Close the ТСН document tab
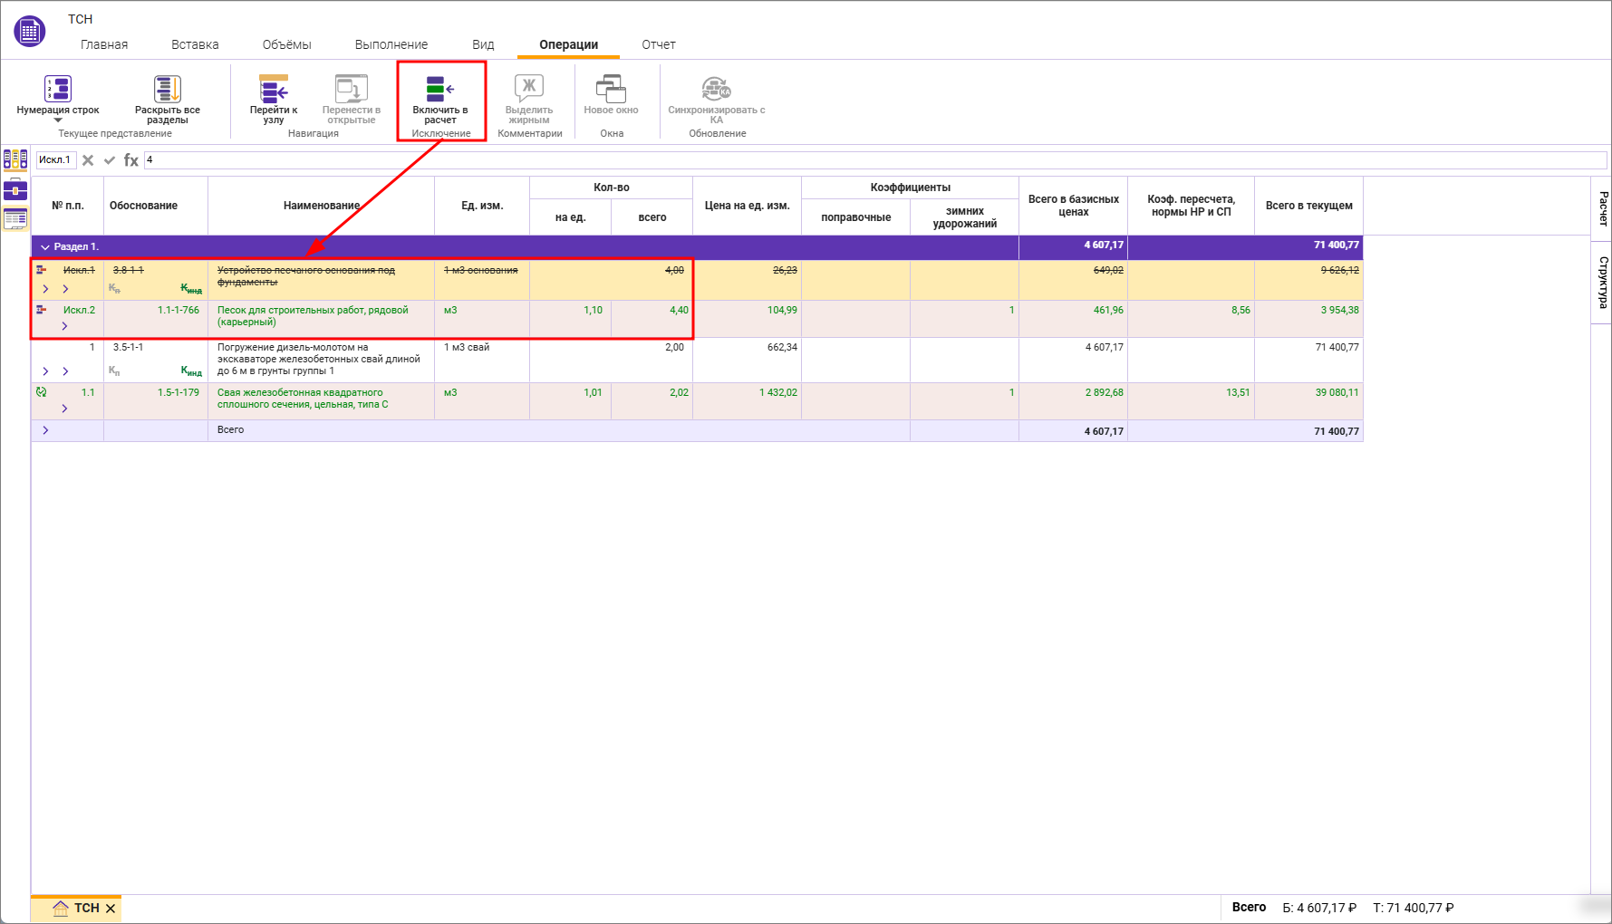Viewport: 1612px width, 924px height. coord(111,909)
